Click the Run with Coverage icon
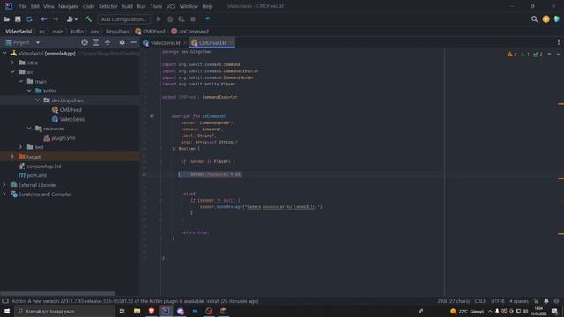The width and height of the screenshot is (564, 317). coord(182,19)
